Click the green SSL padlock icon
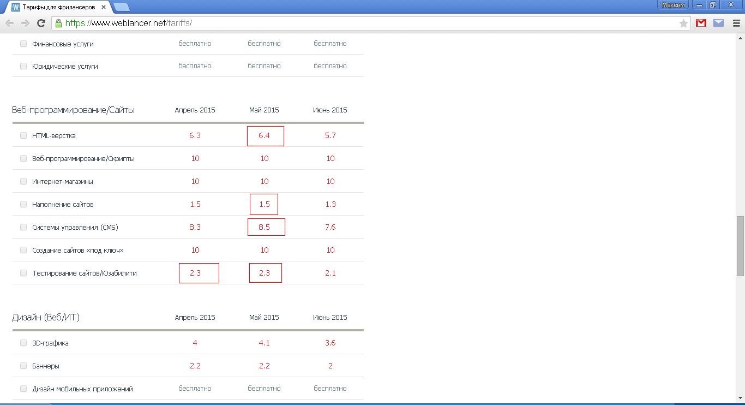745x405 pixels. (58, 23)
